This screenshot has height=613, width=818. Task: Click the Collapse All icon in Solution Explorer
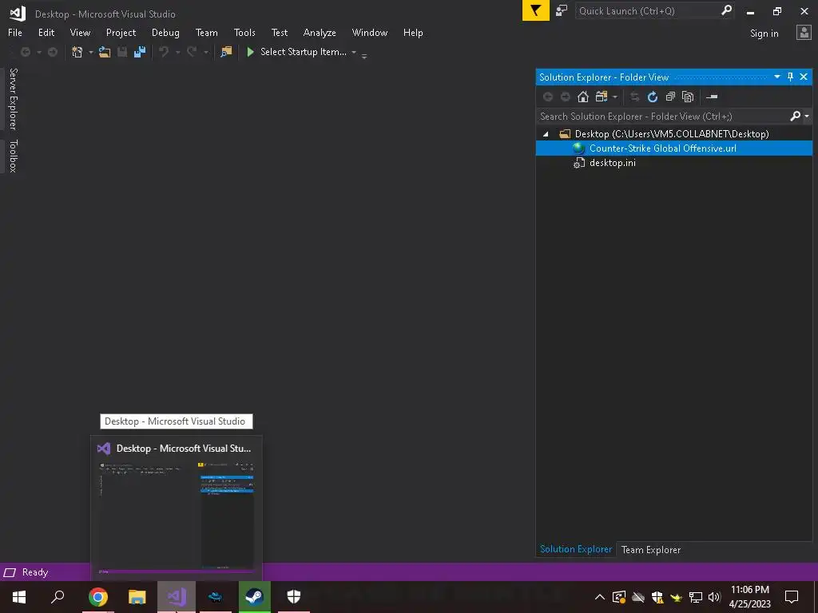click(670, 97)
